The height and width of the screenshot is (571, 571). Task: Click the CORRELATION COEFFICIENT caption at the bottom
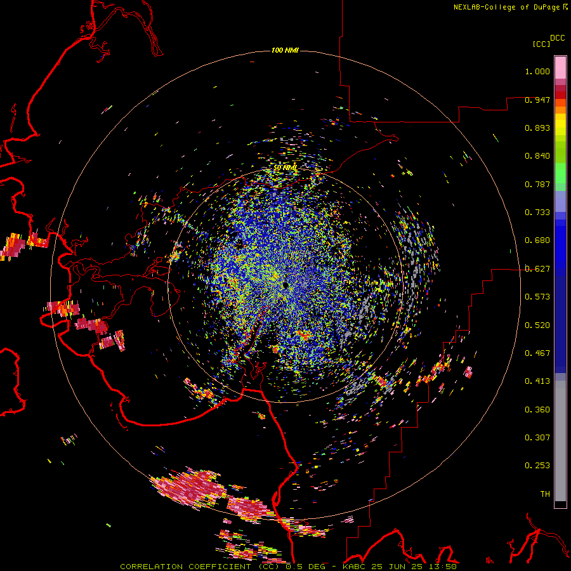tap(289, 567)
